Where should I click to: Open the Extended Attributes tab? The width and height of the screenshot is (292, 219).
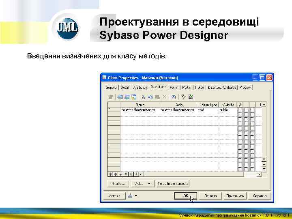[222, 87]
